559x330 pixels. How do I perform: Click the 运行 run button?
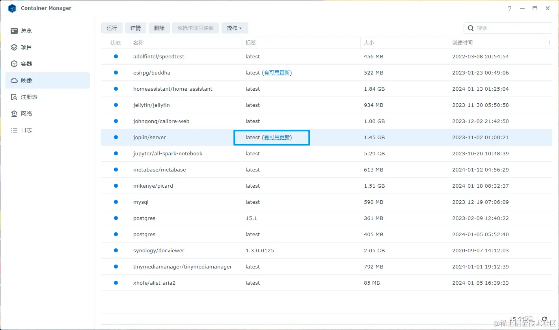pyautogui.click(x=112, y=28)
